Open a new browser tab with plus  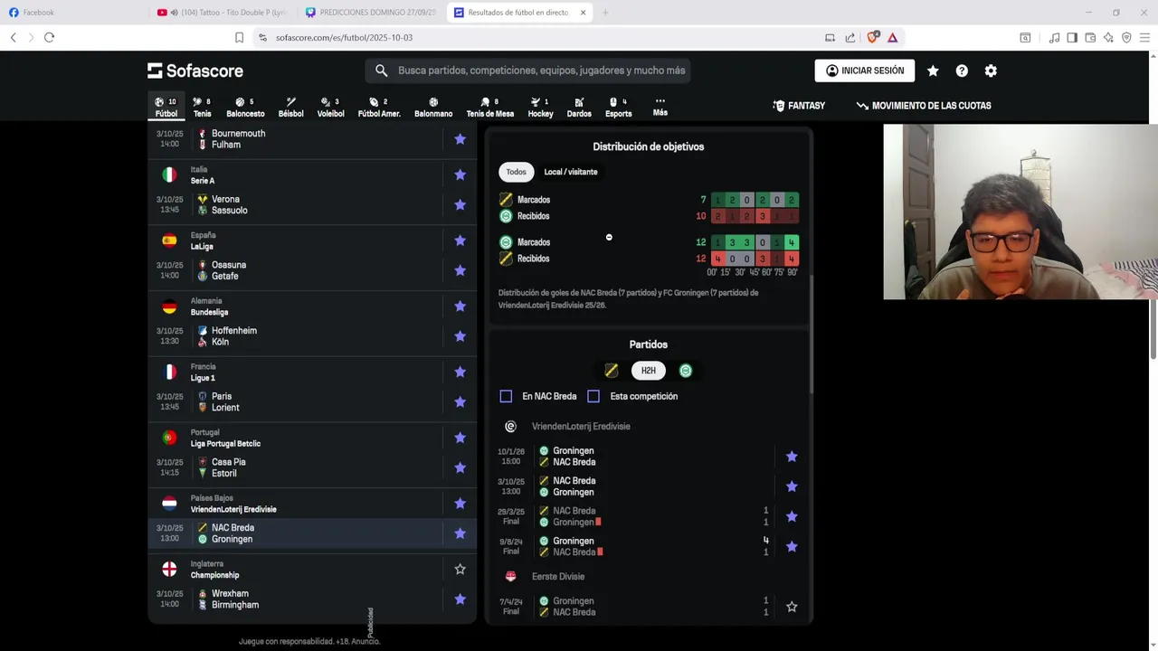click(605, 13)
